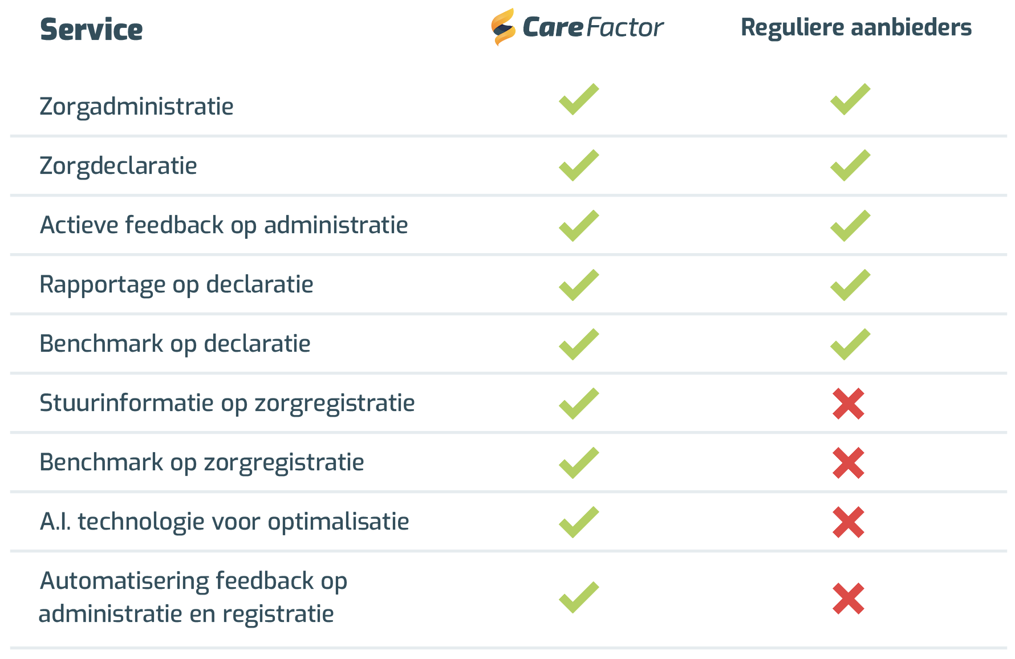The image size is (1015, 659).
Task: Click the Zorgdeclaratie row label
Action: point(118,166)
